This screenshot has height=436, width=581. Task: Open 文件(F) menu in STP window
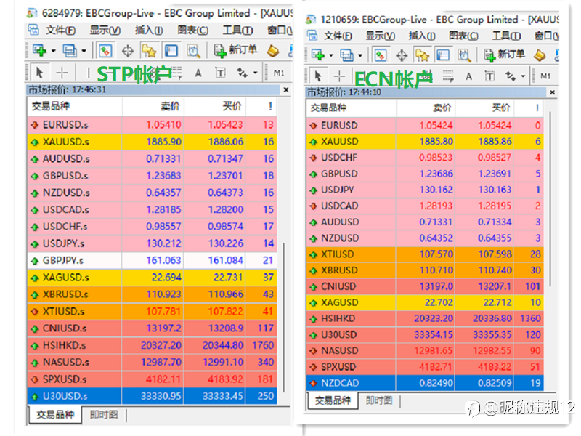pos(61,30)
